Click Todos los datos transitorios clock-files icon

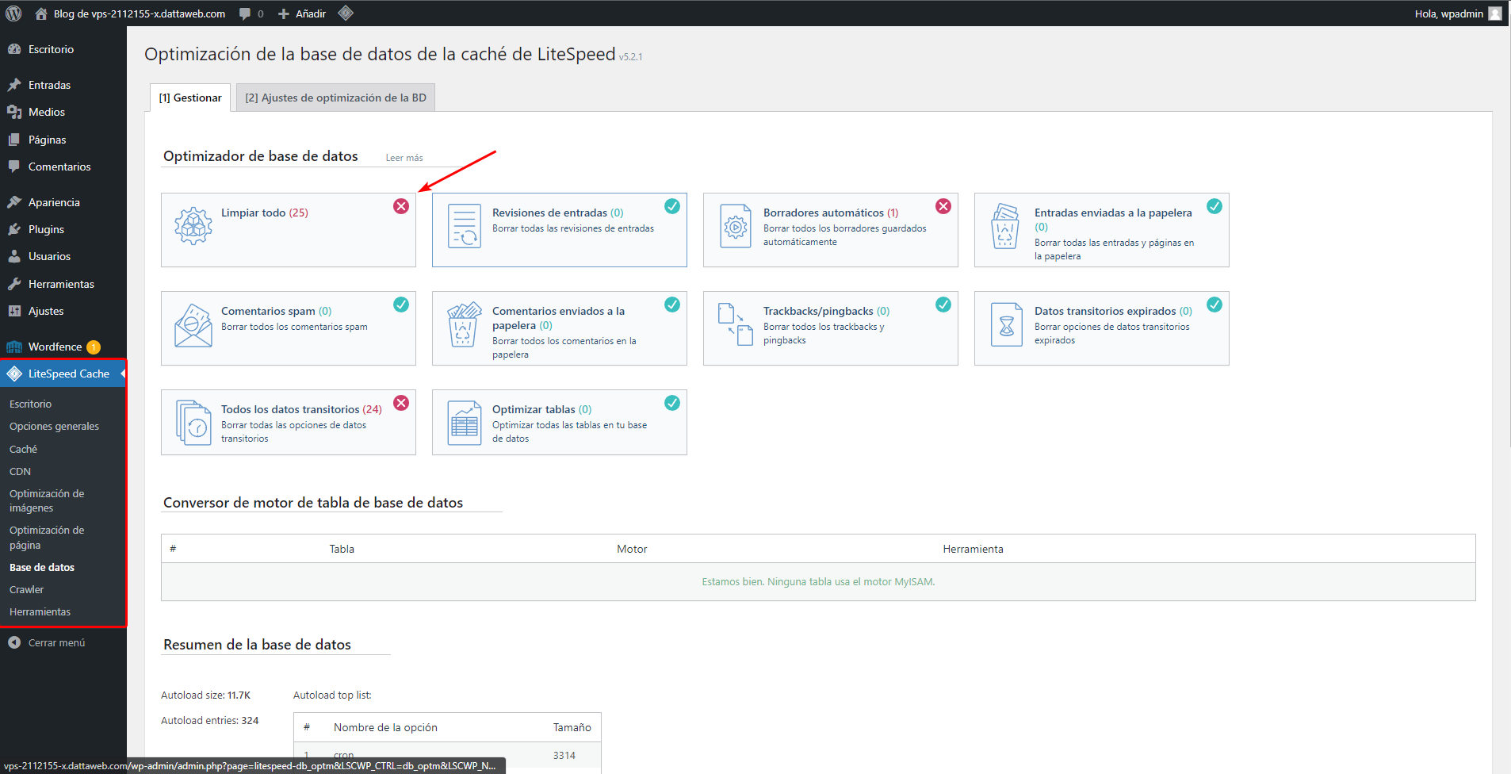[193, 423]
